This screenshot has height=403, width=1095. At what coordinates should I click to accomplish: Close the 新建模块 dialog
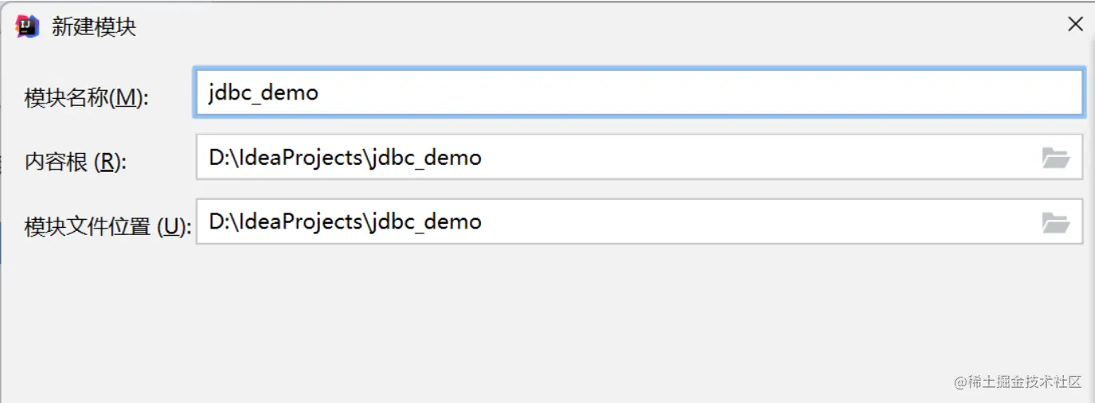pyautogui.click(x=1075, y=25)
